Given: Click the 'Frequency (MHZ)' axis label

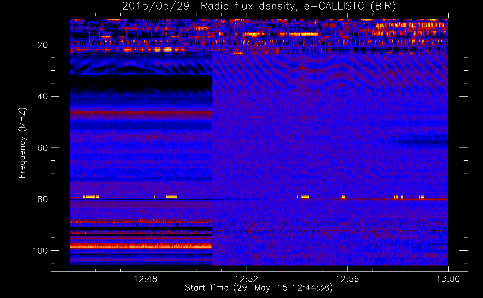Looking at the screenshot, I should 22,143.
